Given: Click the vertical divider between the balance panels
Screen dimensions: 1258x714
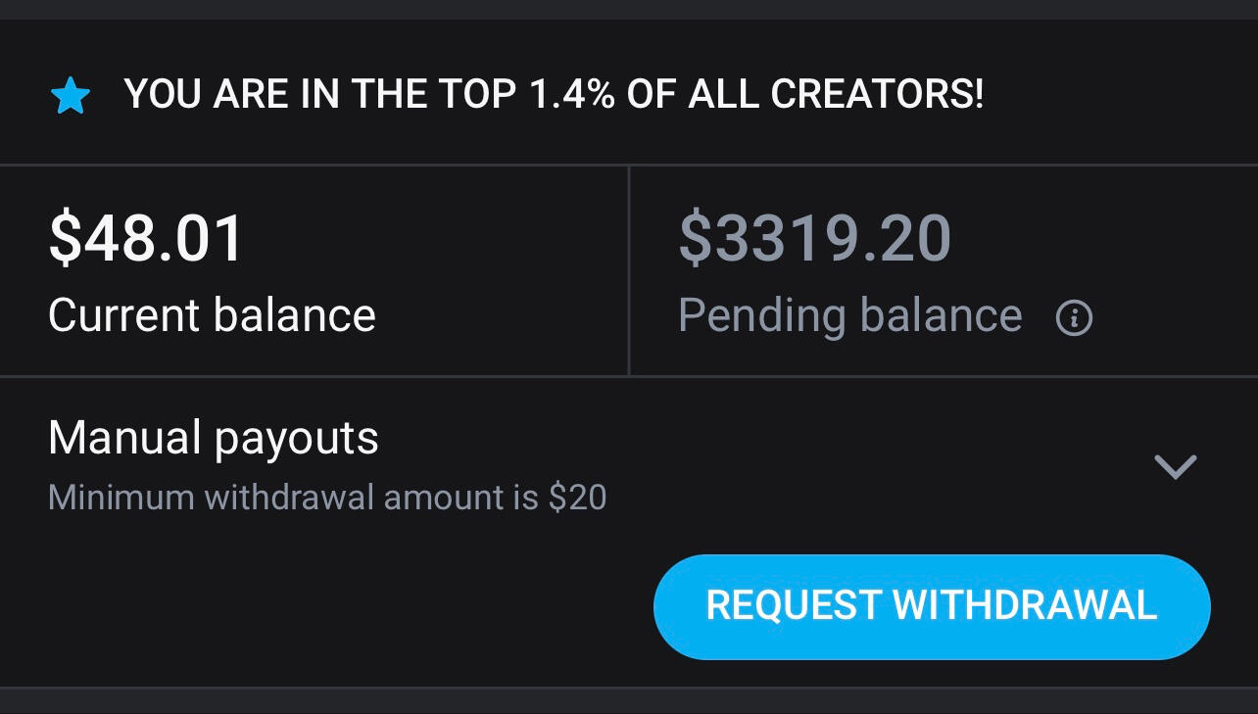Looking at the screenshot, I should [628, 270].
